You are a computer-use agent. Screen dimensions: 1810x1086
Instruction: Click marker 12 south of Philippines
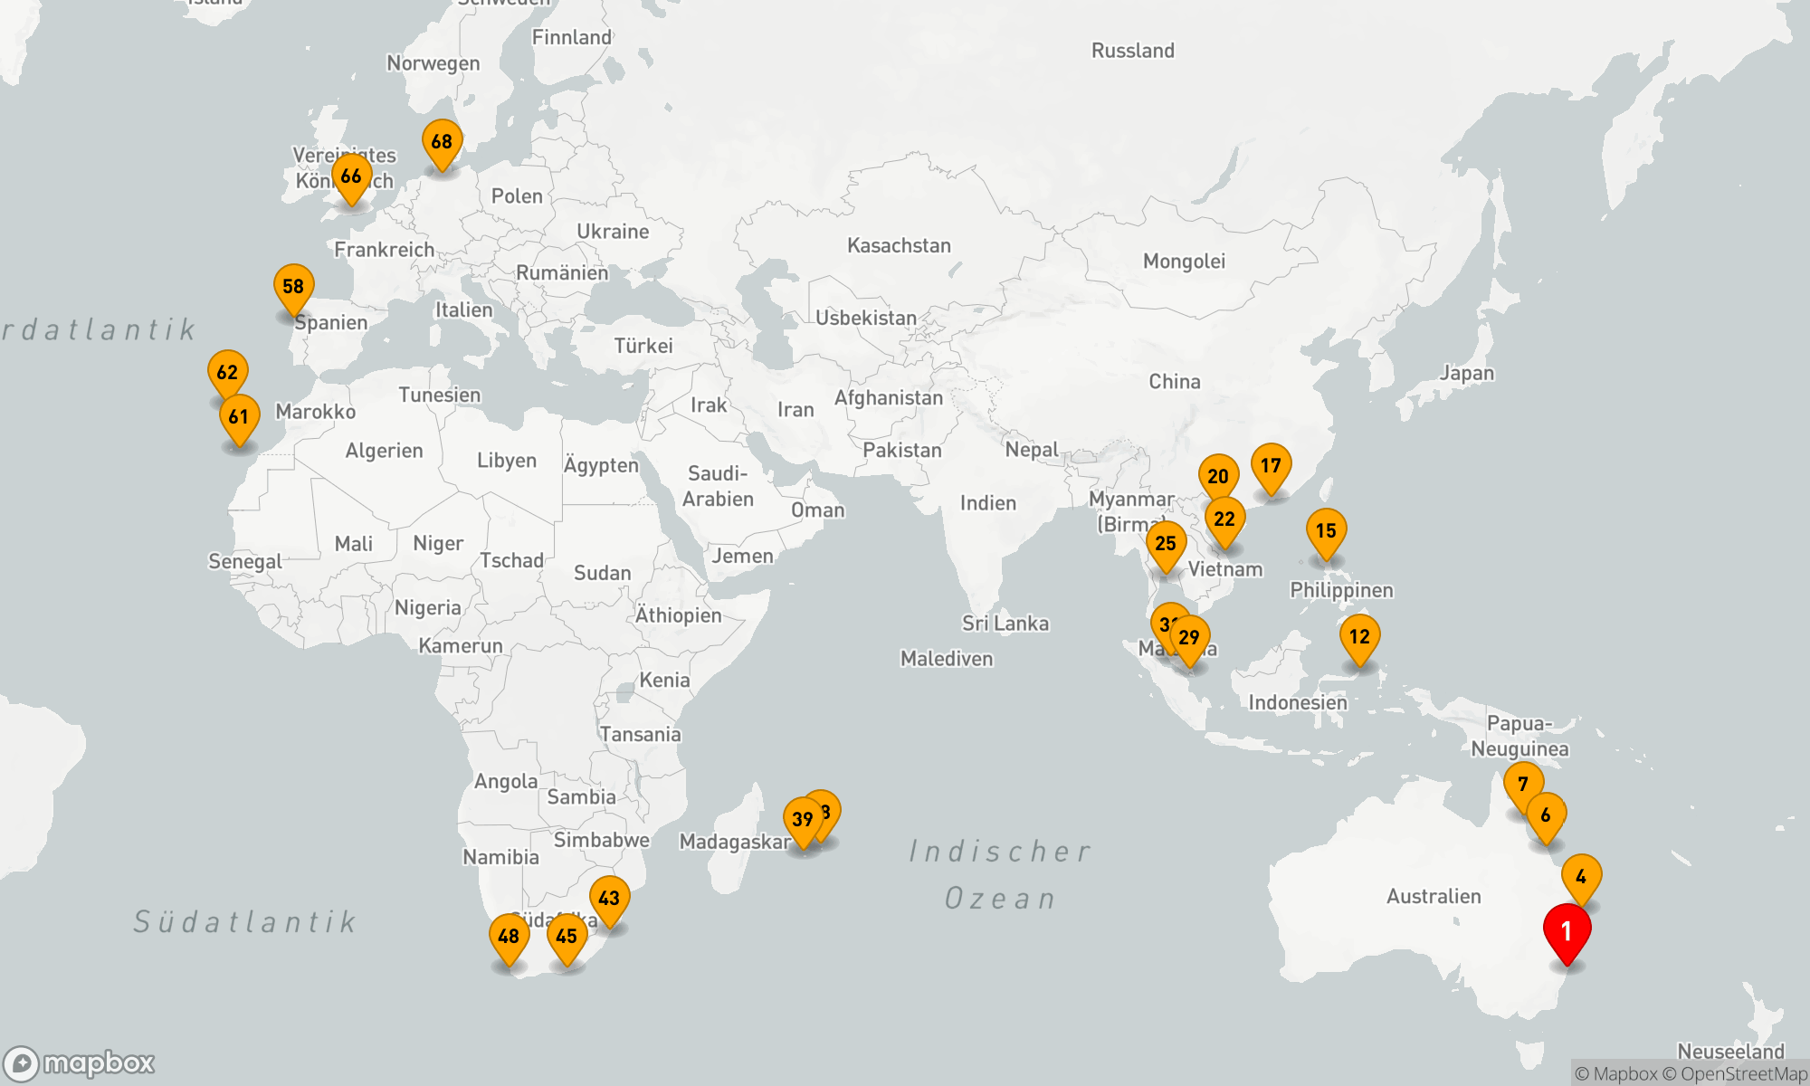1359,636
